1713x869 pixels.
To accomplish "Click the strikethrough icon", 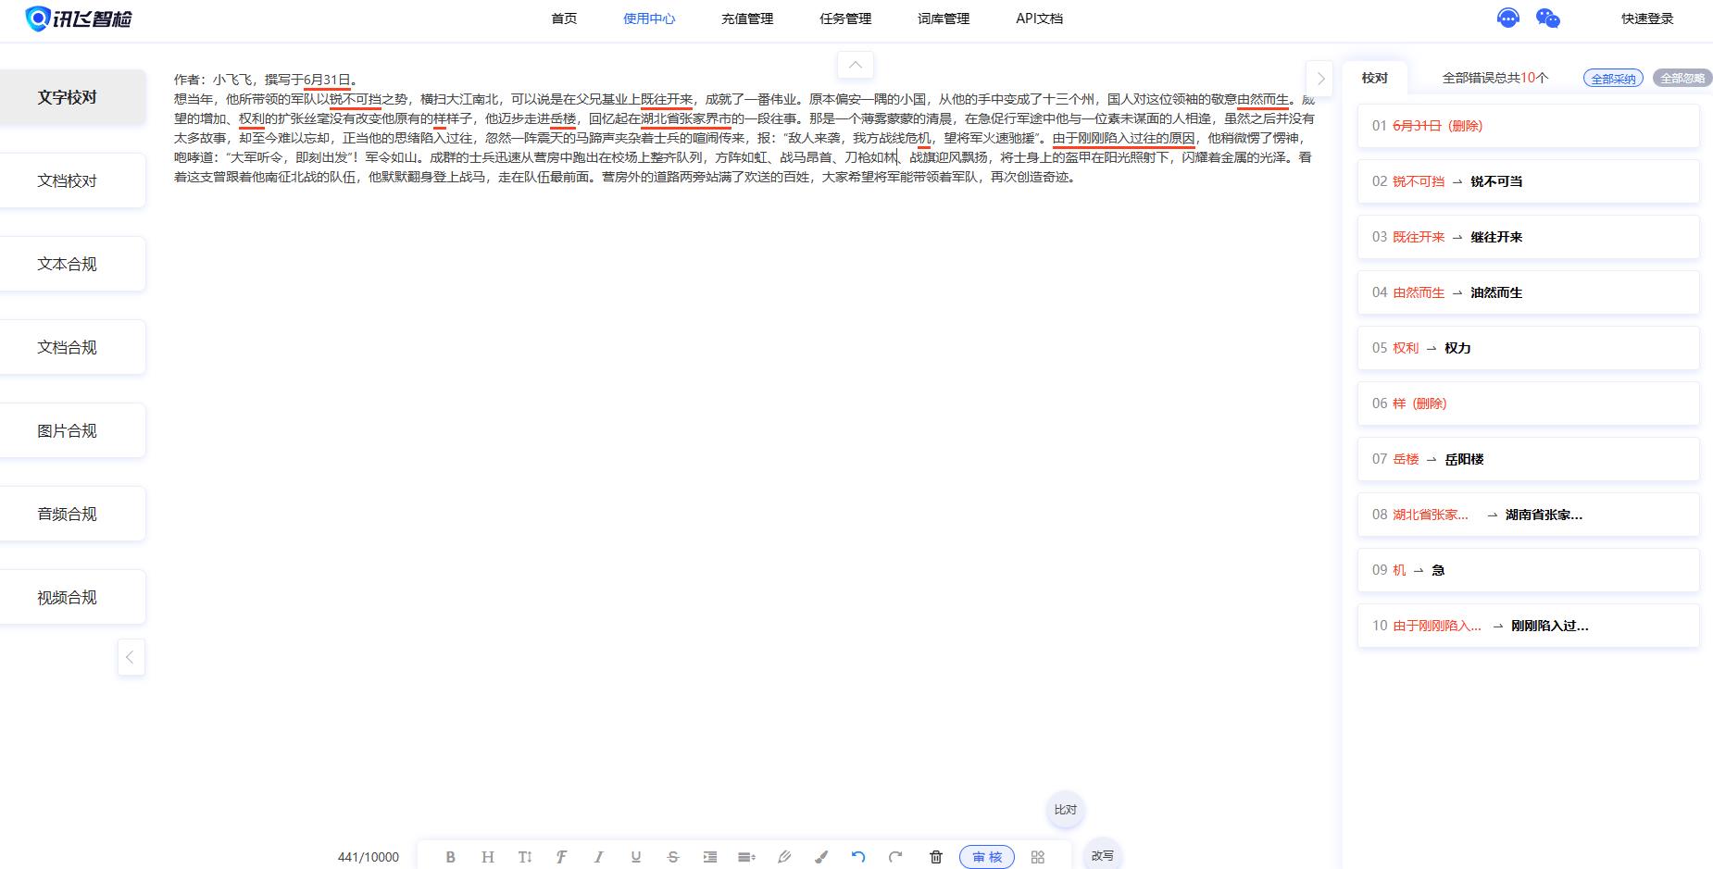I will [x=673, y=857].
